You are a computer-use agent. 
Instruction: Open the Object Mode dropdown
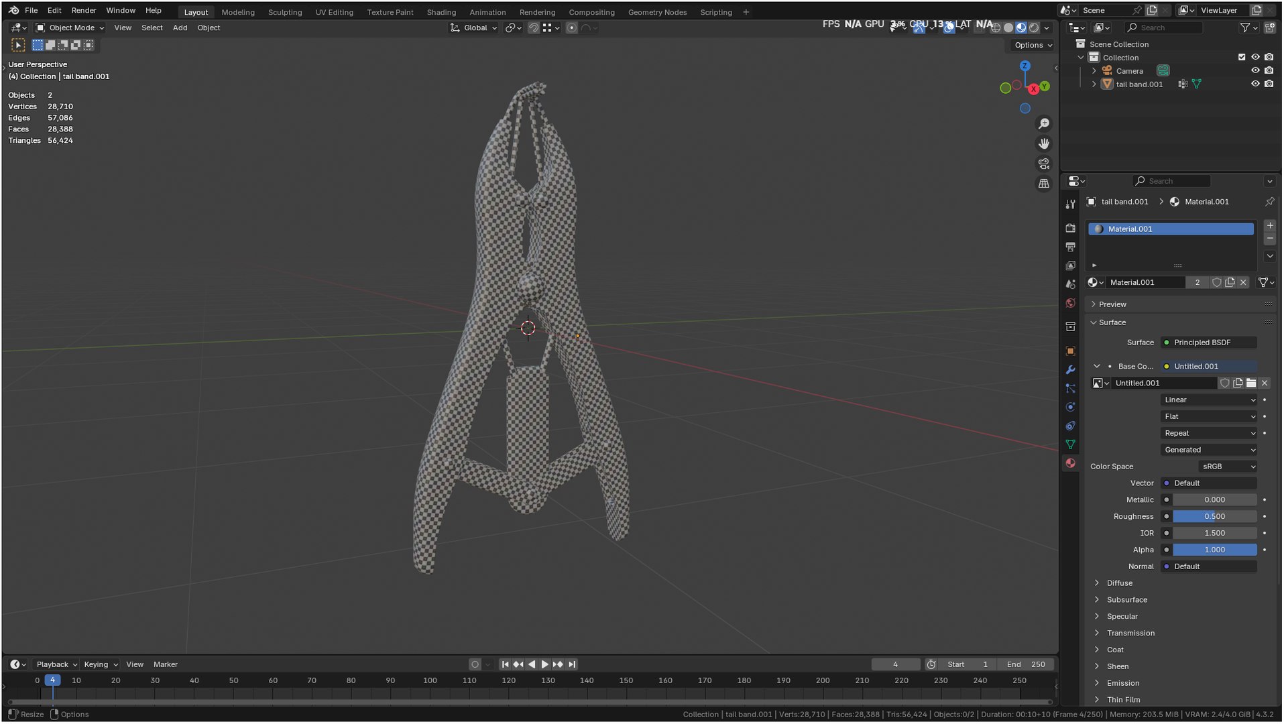pos(70,28)
